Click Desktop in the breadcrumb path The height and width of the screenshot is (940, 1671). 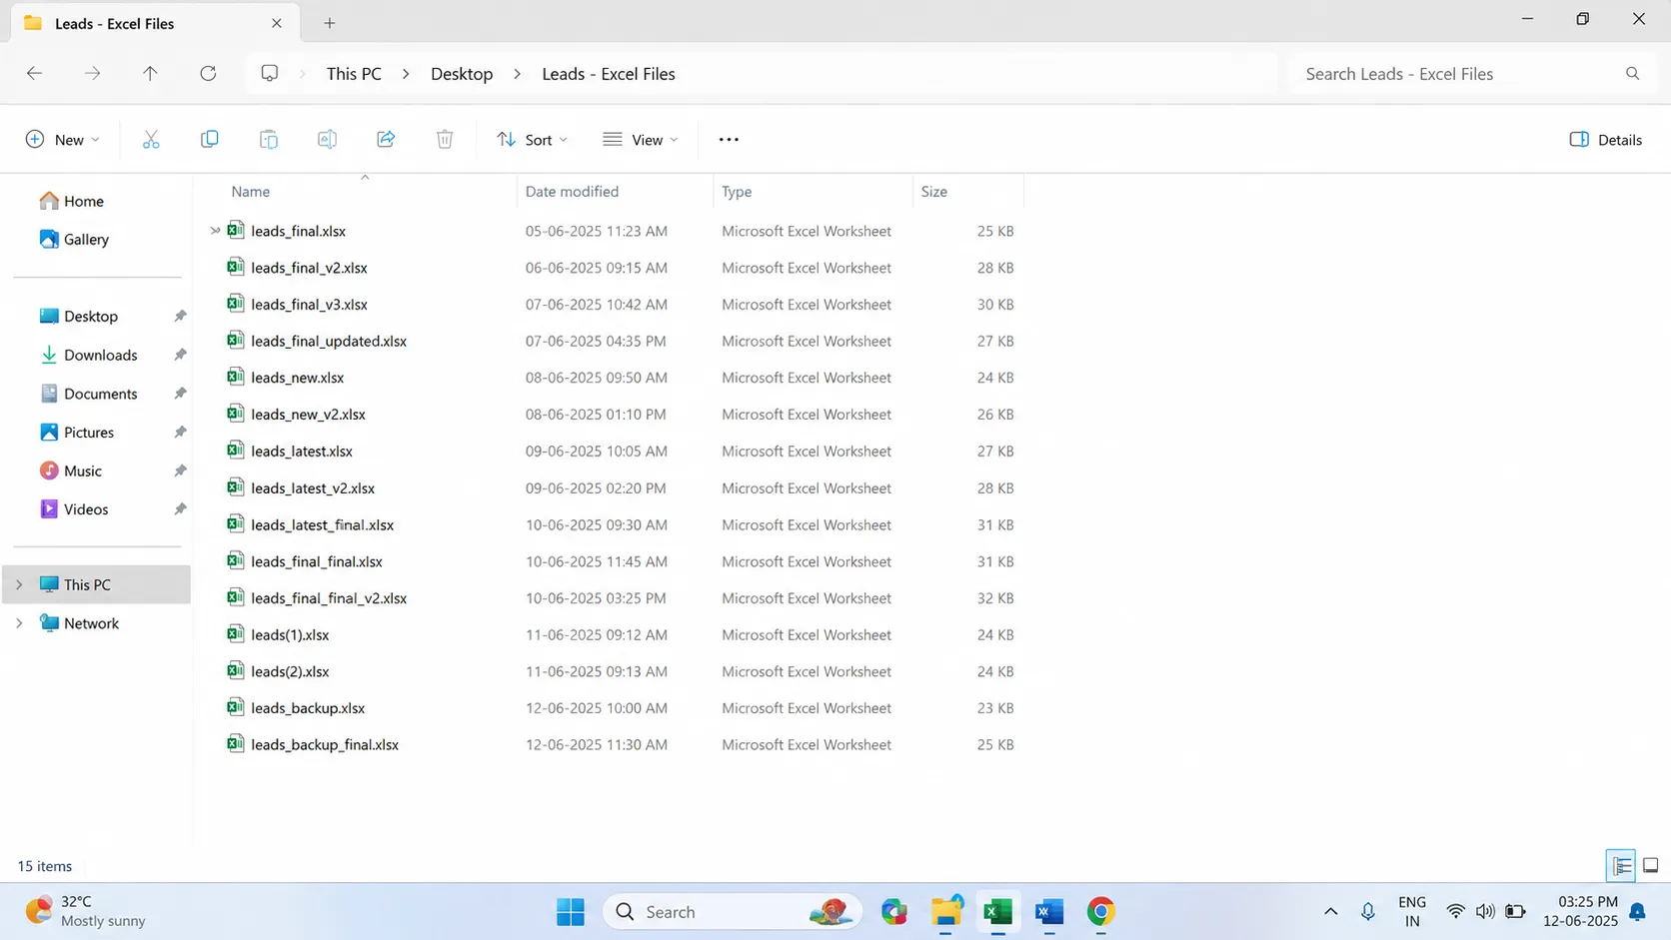462,74
